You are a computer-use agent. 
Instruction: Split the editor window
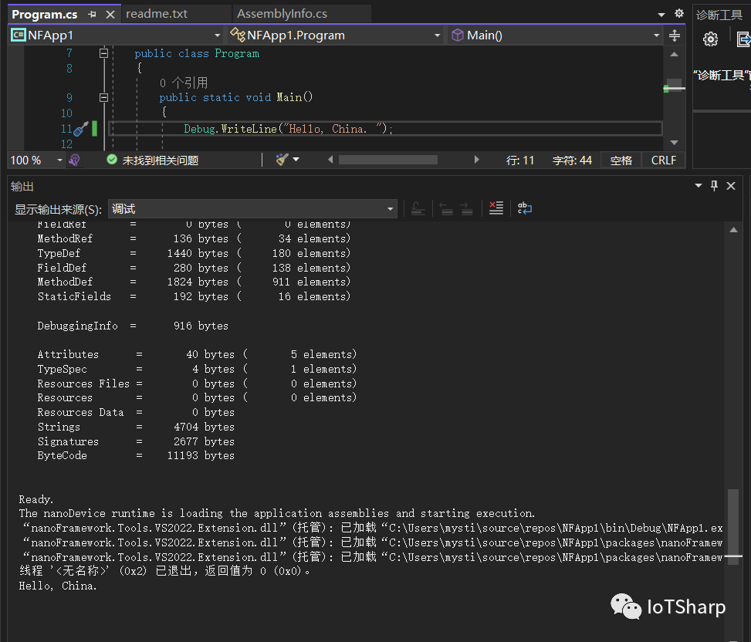point(675,35)
